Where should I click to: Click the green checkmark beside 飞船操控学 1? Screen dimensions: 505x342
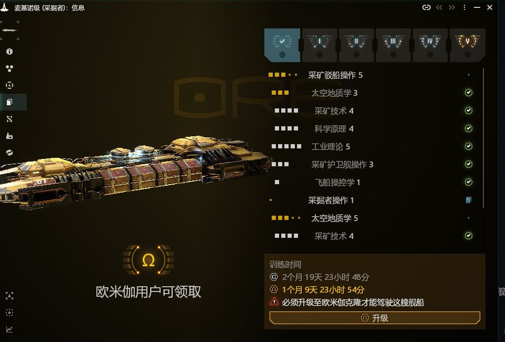click(x=469, y=182)
